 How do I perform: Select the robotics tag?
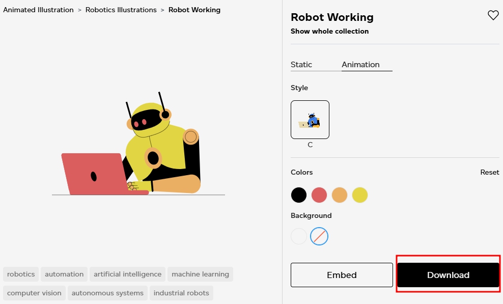(x=21, y=274)
